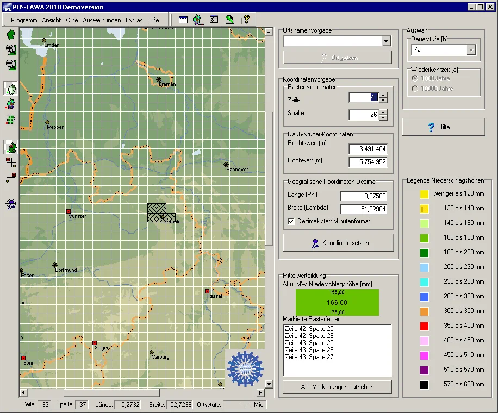
Task: Click the Emden city dot on map
Action: pyautogui.click(x=44, y=40)
